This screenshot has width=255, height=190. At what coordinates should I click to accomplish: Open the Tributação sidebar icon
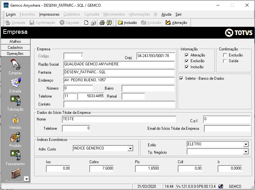pos(16,101)
